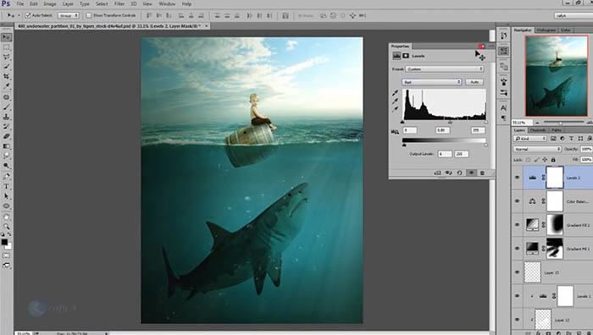
Task: Open the Character panel icon in dock
Action: click(503, 108)
